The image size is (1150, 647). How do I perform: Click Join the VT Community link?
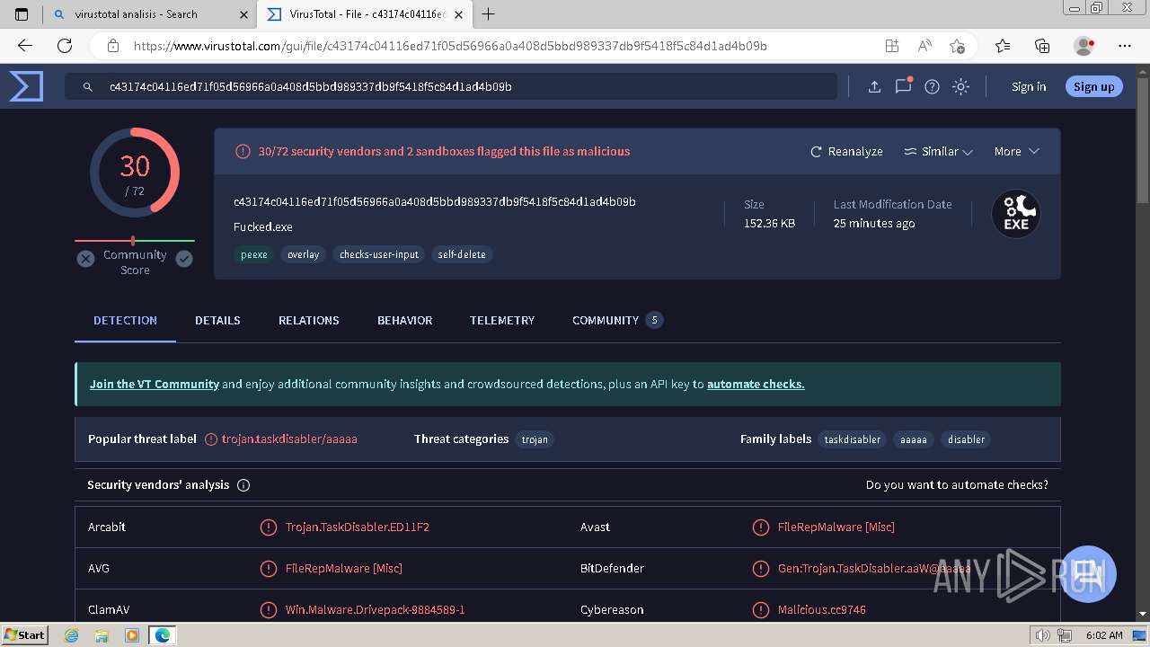(155, 385)
